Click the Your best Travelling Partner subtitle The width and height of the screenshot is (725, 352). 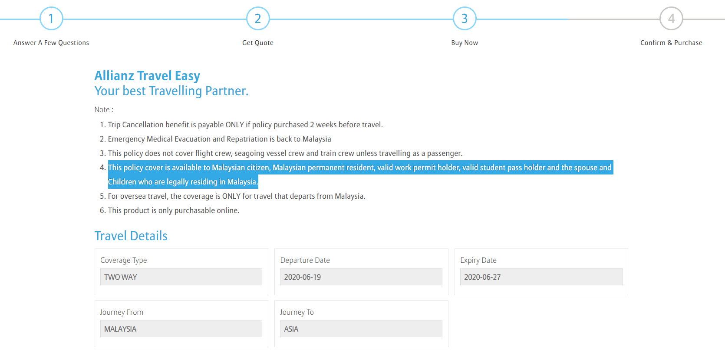[171, 91]
